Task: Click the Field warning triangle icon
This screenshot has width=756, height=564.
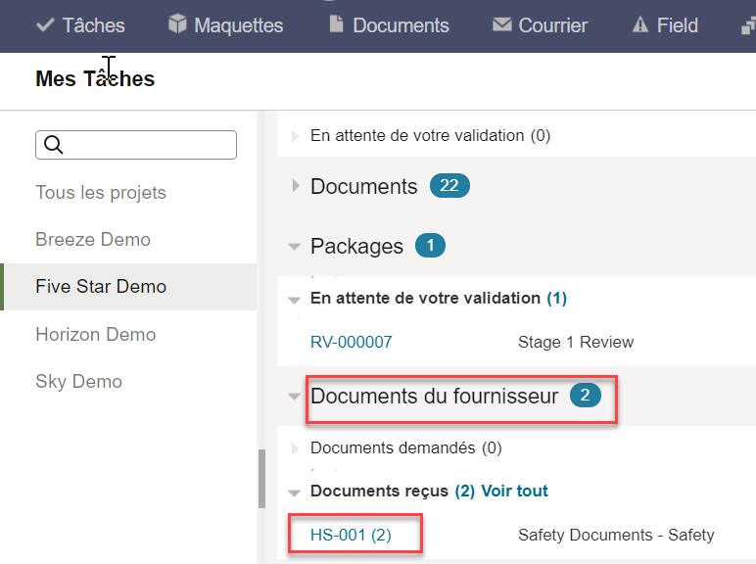Action: tap(639, 24)
